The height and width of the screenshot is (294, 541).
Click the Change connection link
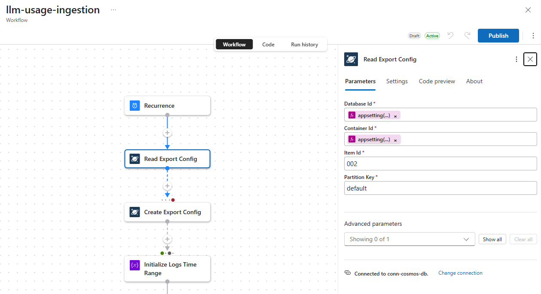pos(460,273)
